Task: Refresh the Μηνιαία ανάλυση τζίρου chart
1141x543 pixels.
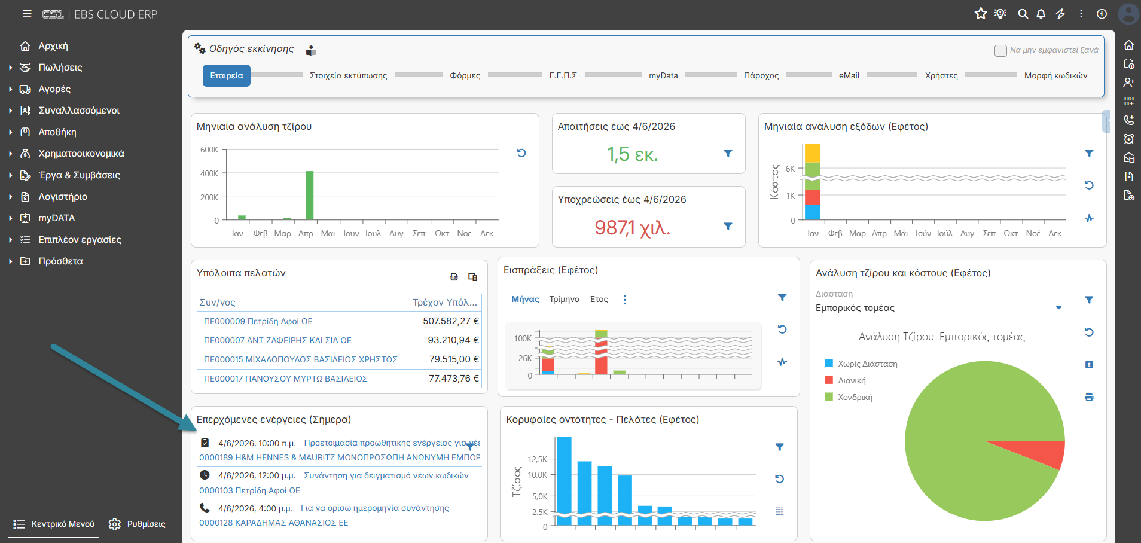Action: [521, 153]
